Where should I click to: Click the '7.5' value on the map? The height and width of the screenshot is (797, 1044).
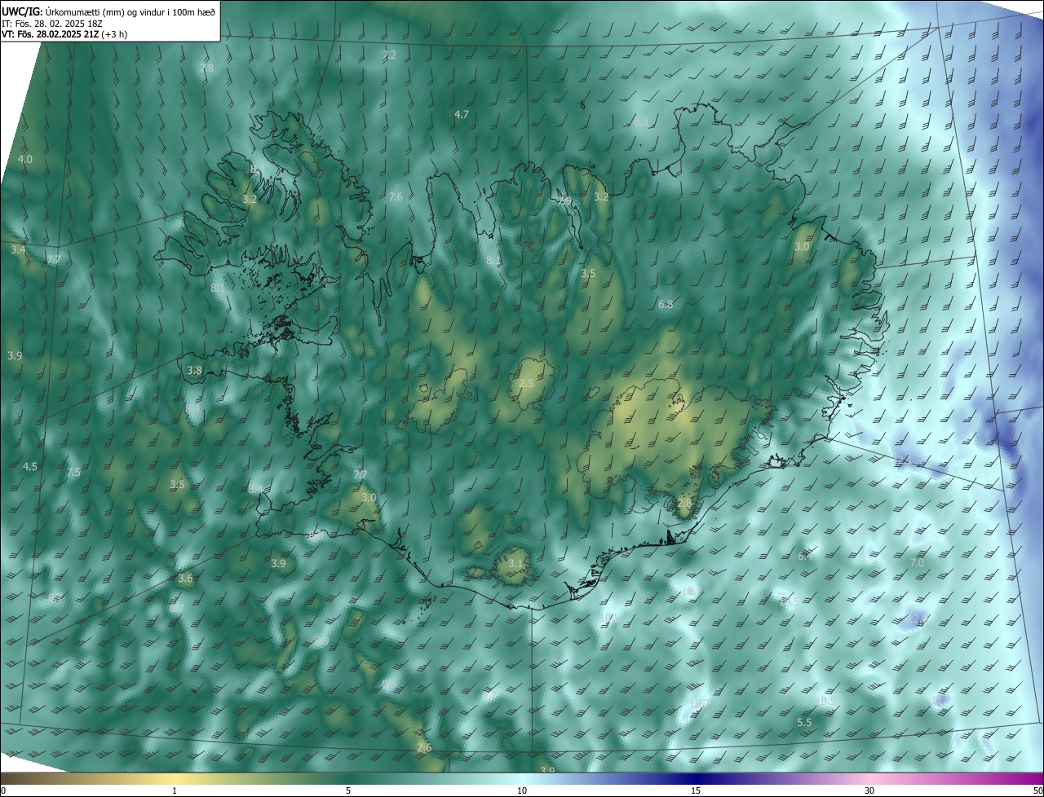click(x=73, y=472)
